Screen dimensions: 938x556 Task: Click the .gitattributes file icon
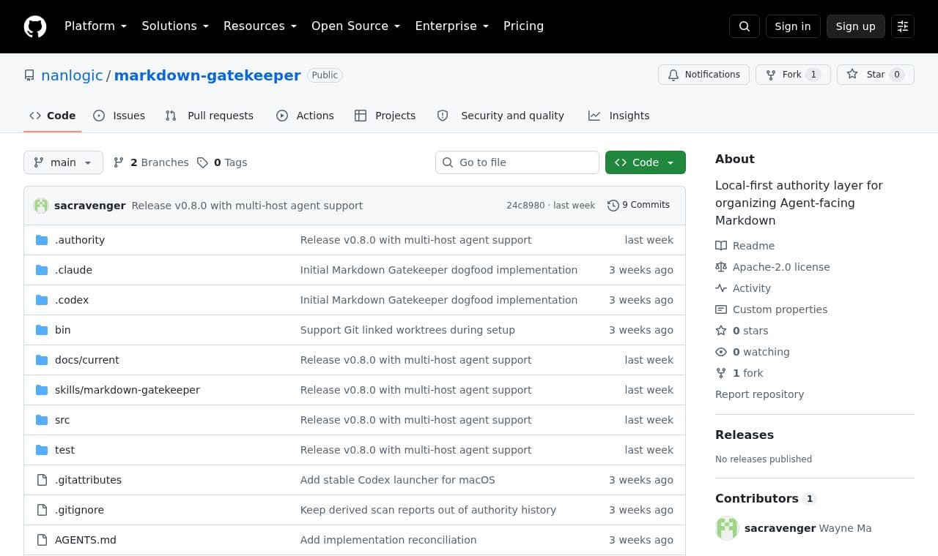42,480
